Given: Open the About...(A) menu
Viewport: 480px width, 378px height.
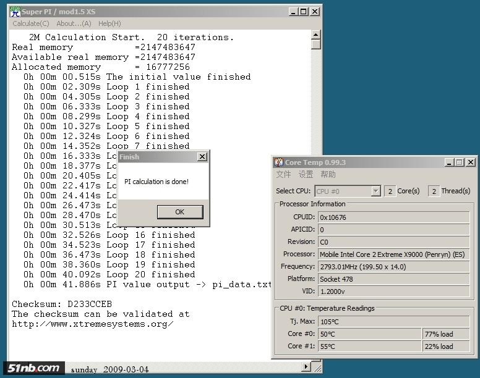Looking at the screenshot, I should pos(74,23).
